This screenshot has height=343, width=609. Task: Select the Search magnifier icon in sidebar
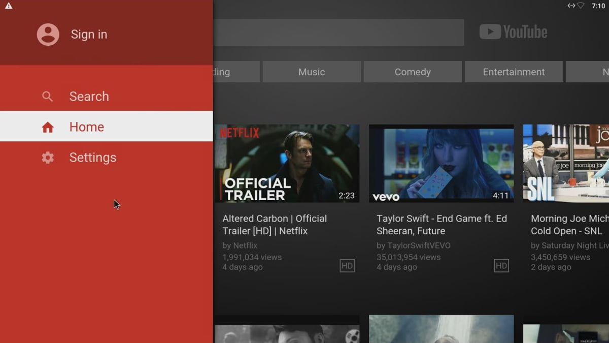pos(47,96)
